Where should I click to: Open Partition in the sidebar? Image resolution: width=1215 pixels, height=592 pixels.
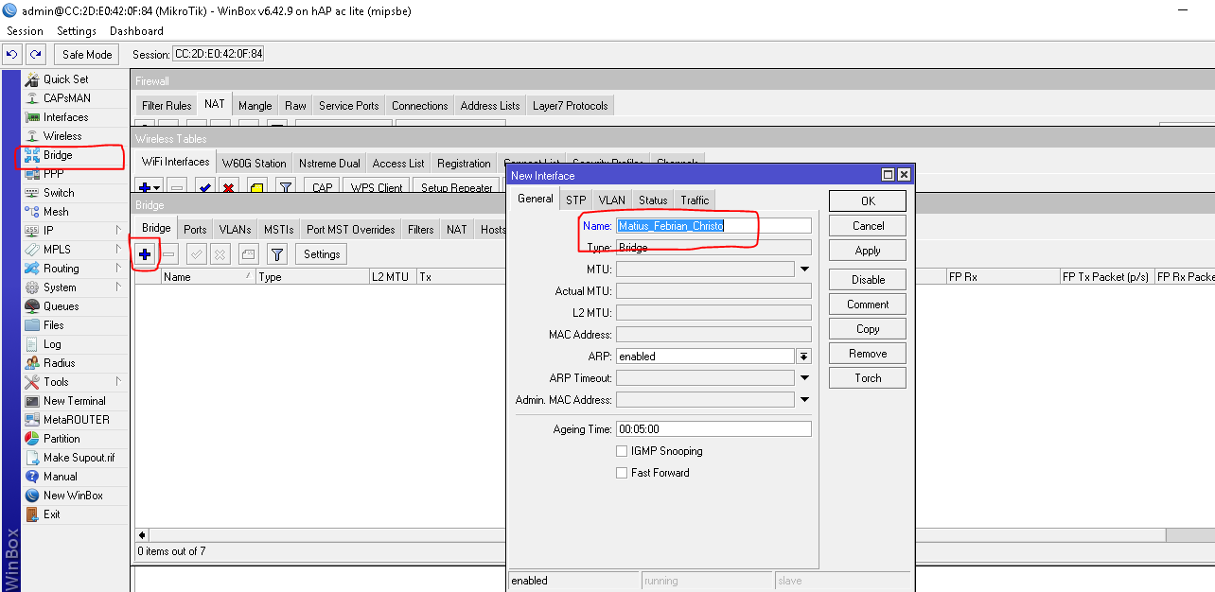coord(62,439)
